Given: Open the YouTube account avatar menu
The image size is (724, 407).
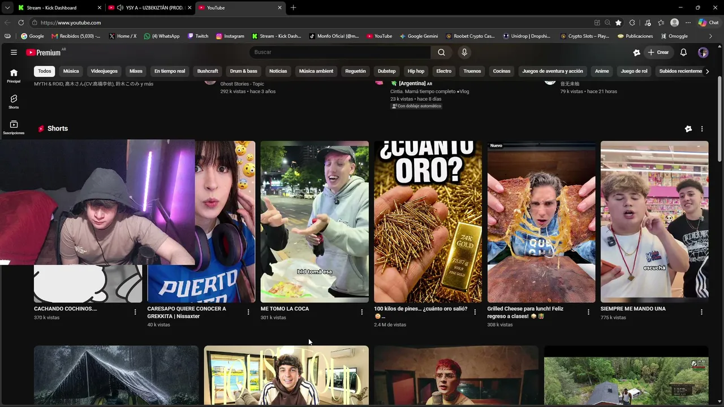Looking at the screenshot, I should (x=703, y=52).
